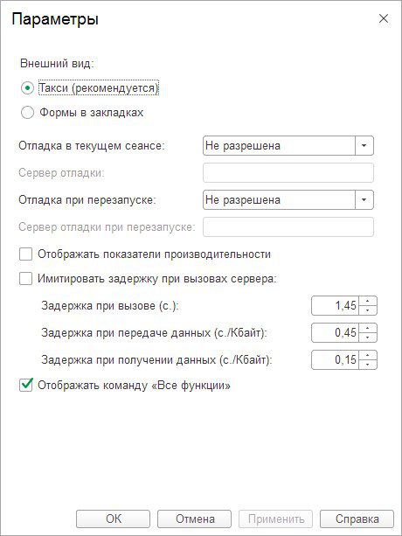Image resolution: width=402 pixels, height=536 pixels.
Task: Enable Отображать показатели производительности checkbox
Action: click(26, 254)
